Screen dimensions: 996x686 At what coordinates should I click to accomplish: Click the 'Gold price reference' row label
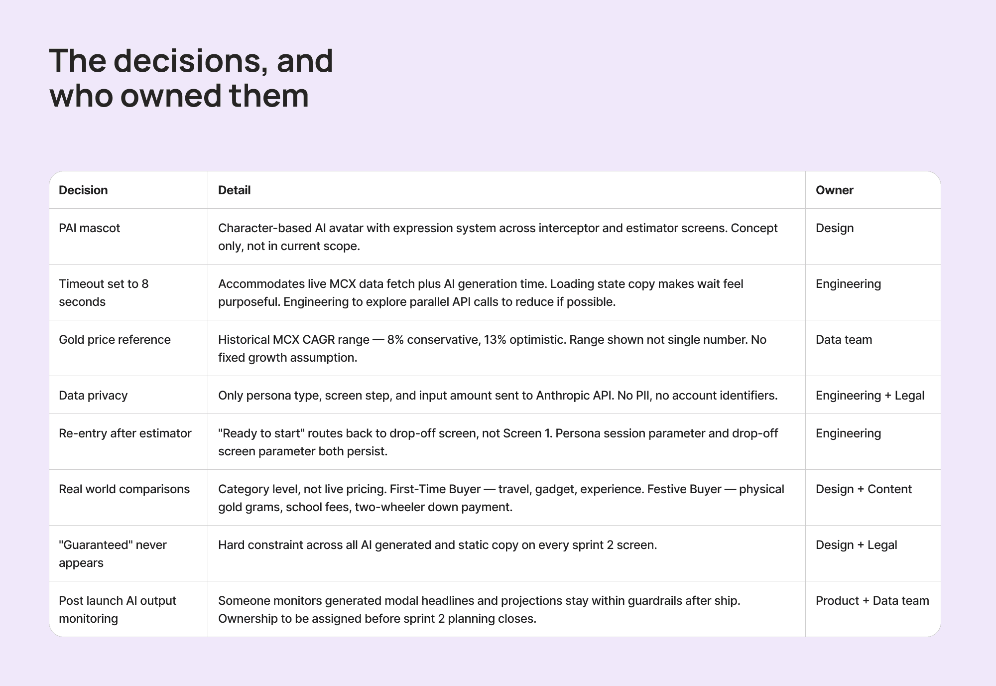point(115,340)
